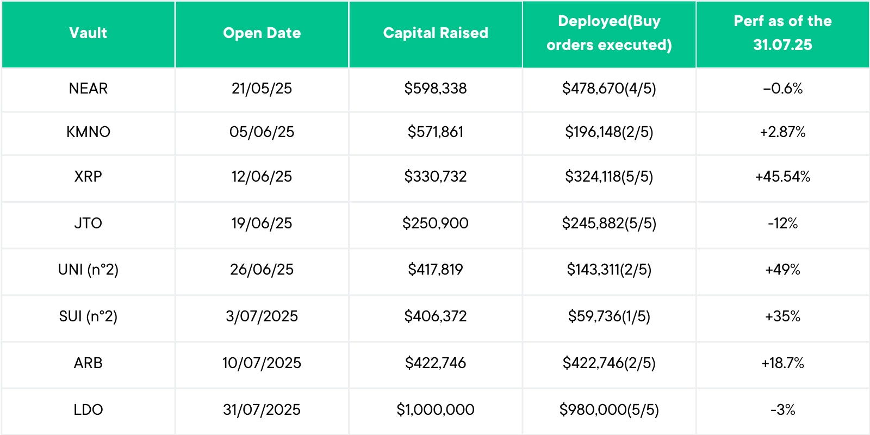Click the Deployed(Buy orders executed) header
Viewport: 870px width, 435px height.
(x=609, y=33)
